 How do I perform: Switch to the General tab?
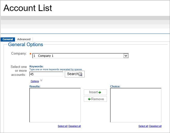tap(8, 39)
